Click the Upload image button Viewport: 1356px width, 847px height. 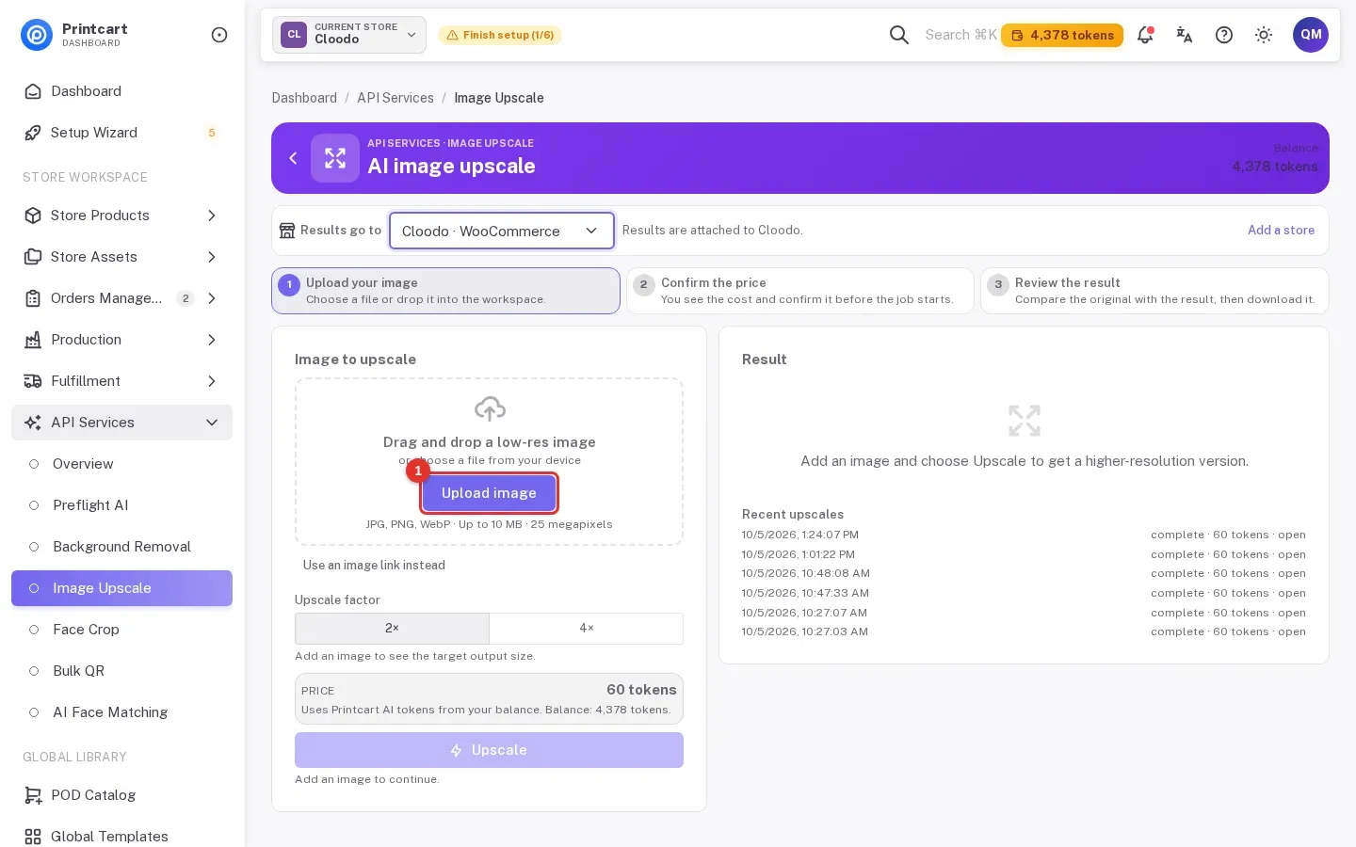tap(489, 493)
